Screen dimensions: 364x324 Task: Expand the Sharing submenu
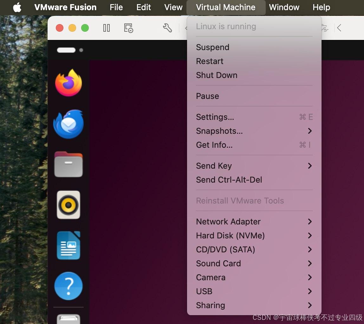coord(254,305)
